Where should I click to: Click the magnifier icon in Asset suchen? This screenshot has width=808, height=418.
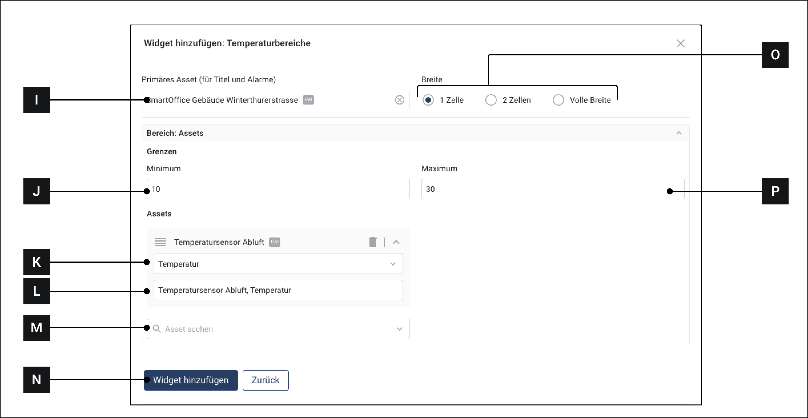[156, 329]
